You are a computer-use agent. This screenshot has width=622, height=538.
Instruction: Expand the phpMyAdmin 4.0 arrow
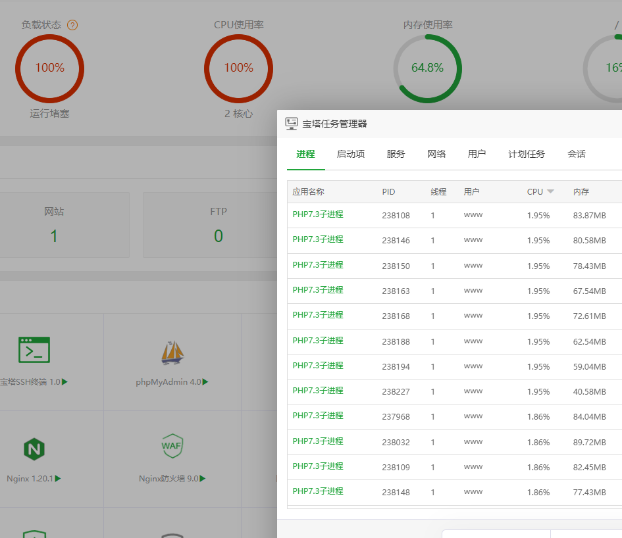[205, 382]
